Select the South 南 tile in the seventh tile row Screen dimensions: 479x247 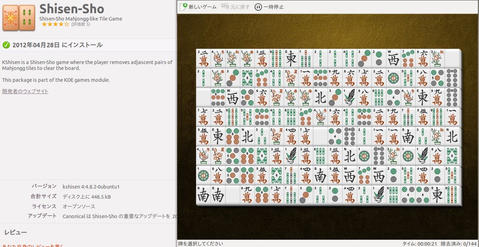(x=320, y=175)
